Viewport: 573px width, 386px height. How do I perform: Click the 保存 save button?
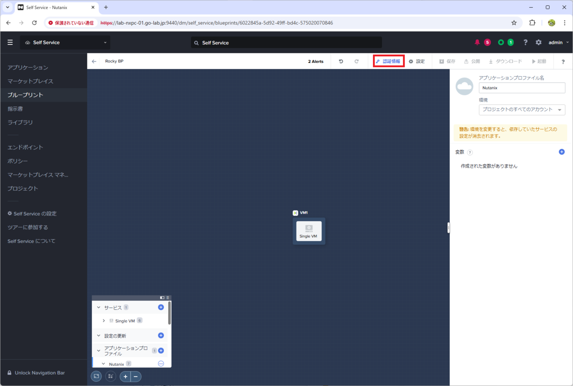click(447, 62)
